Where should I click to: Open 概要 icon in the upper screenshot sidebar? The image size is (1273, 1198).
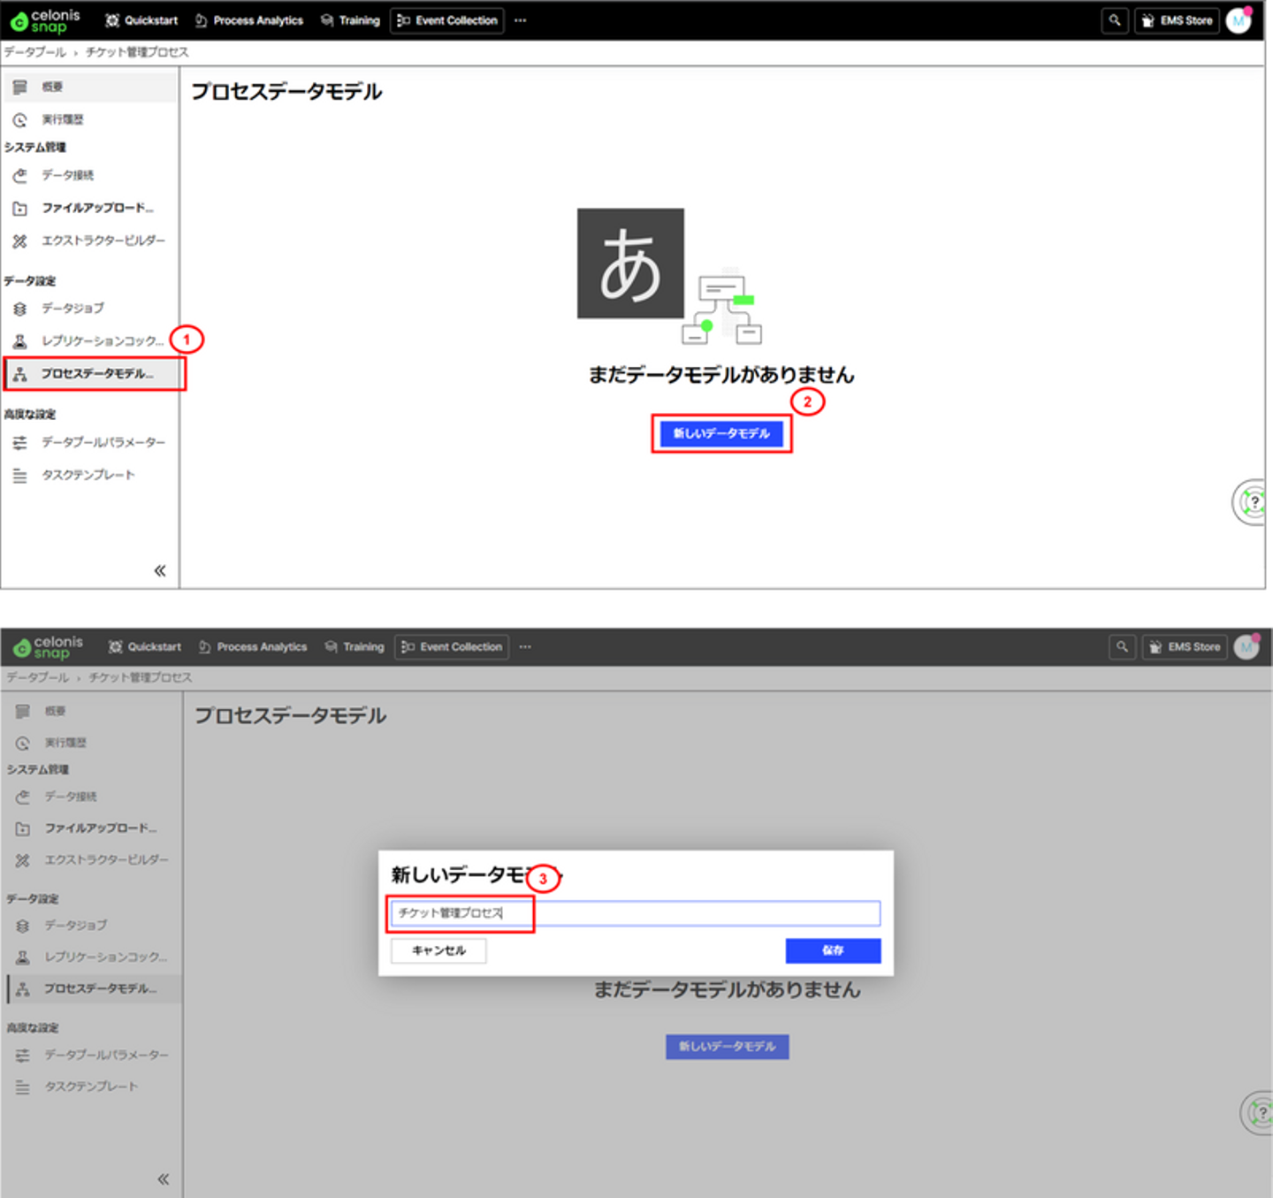(x=20, y=87)
